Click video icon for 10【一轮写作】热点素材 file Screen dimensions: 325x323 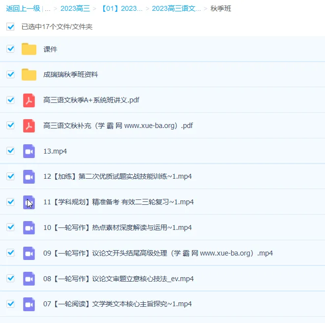[29, 227]
